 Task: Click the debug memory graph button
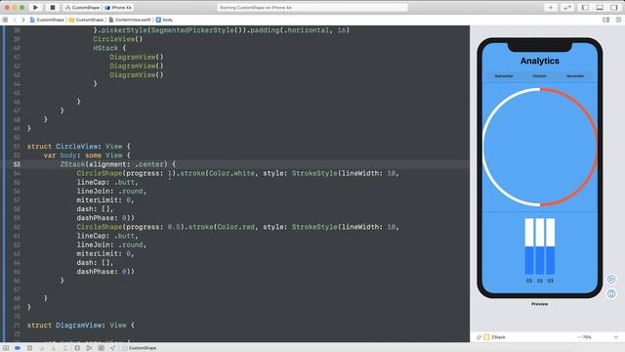point(89,348)
